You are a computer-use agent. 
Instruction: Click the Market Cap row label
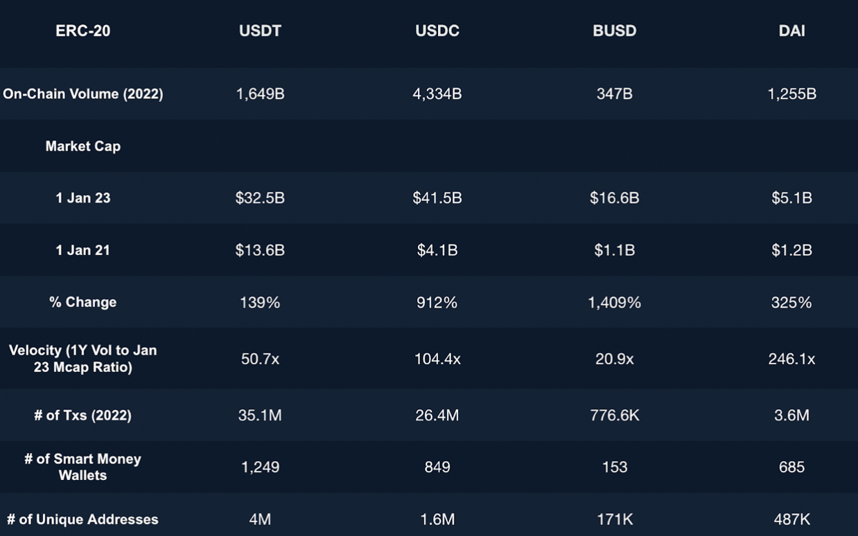tap(83, 146)
